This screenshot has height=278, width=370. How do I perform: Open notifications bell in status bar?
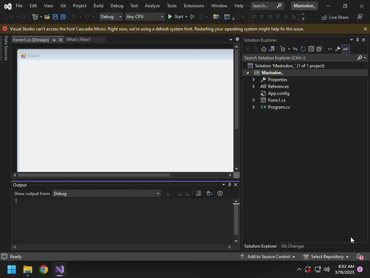[360, 257]
